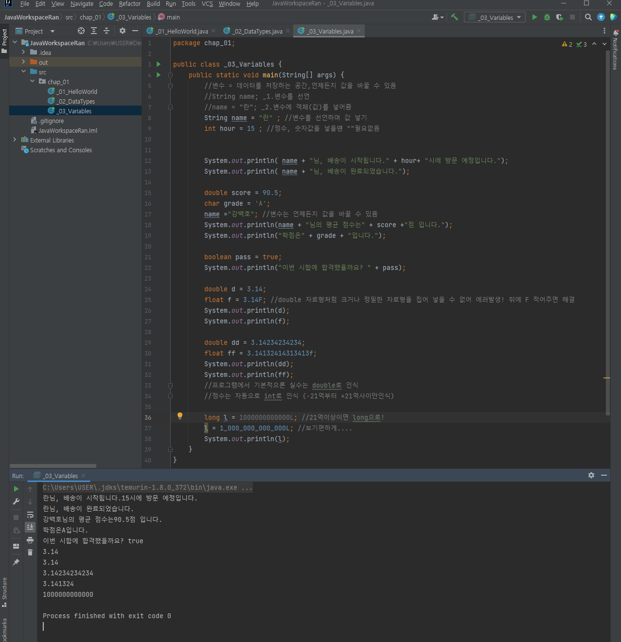
Task: Expand External Libraries node
Action: 15,140
